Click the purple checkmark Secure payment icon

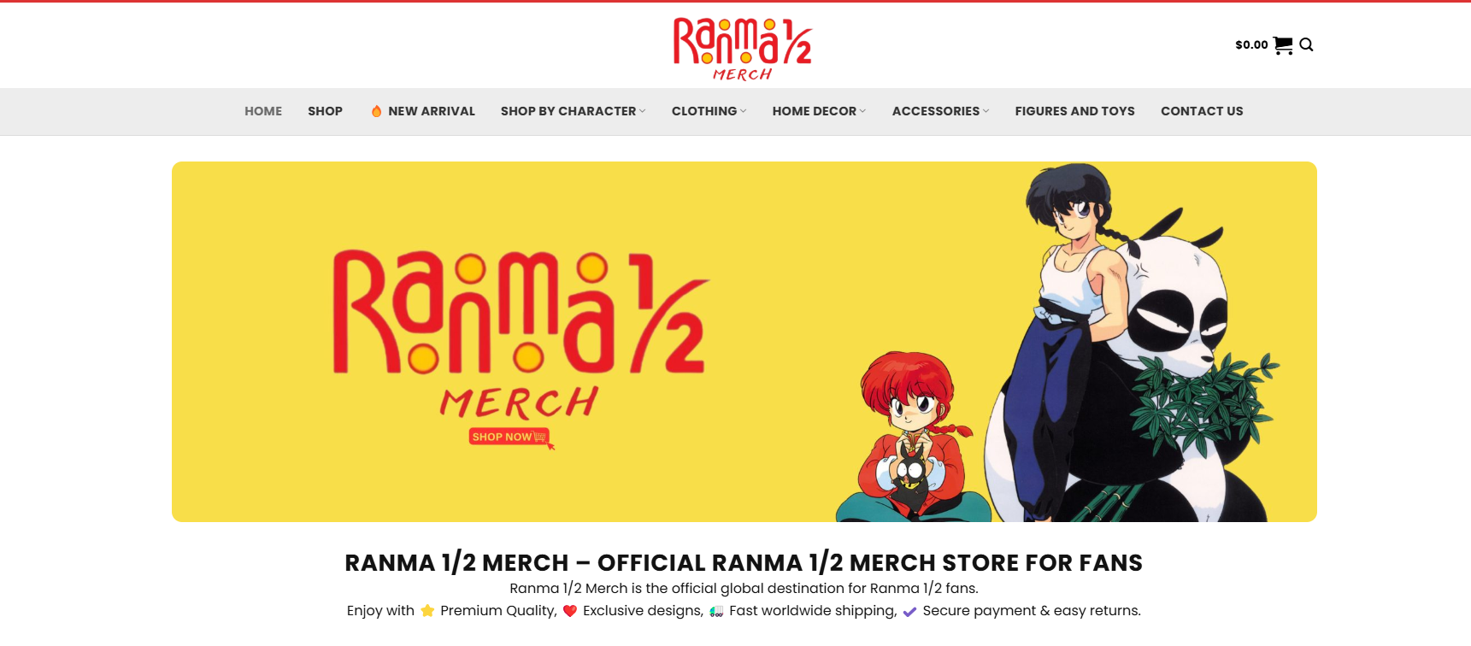[909, 611]
